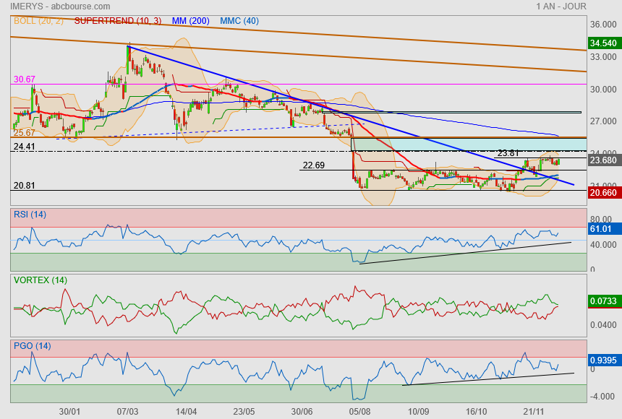The image size is (622, 419).
Task: Select the 24.41 horizontal level label
Action: pos(24,147)
